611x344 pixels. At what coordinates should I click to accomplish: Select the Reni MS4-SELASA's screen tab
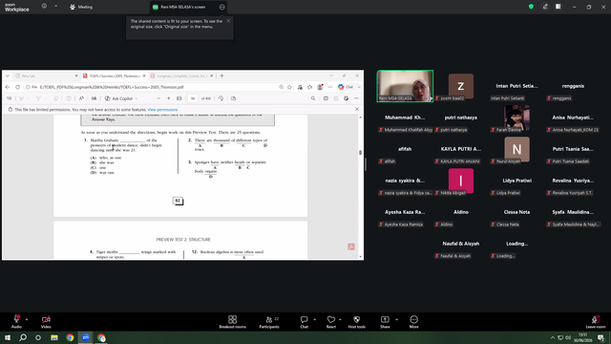183,7
